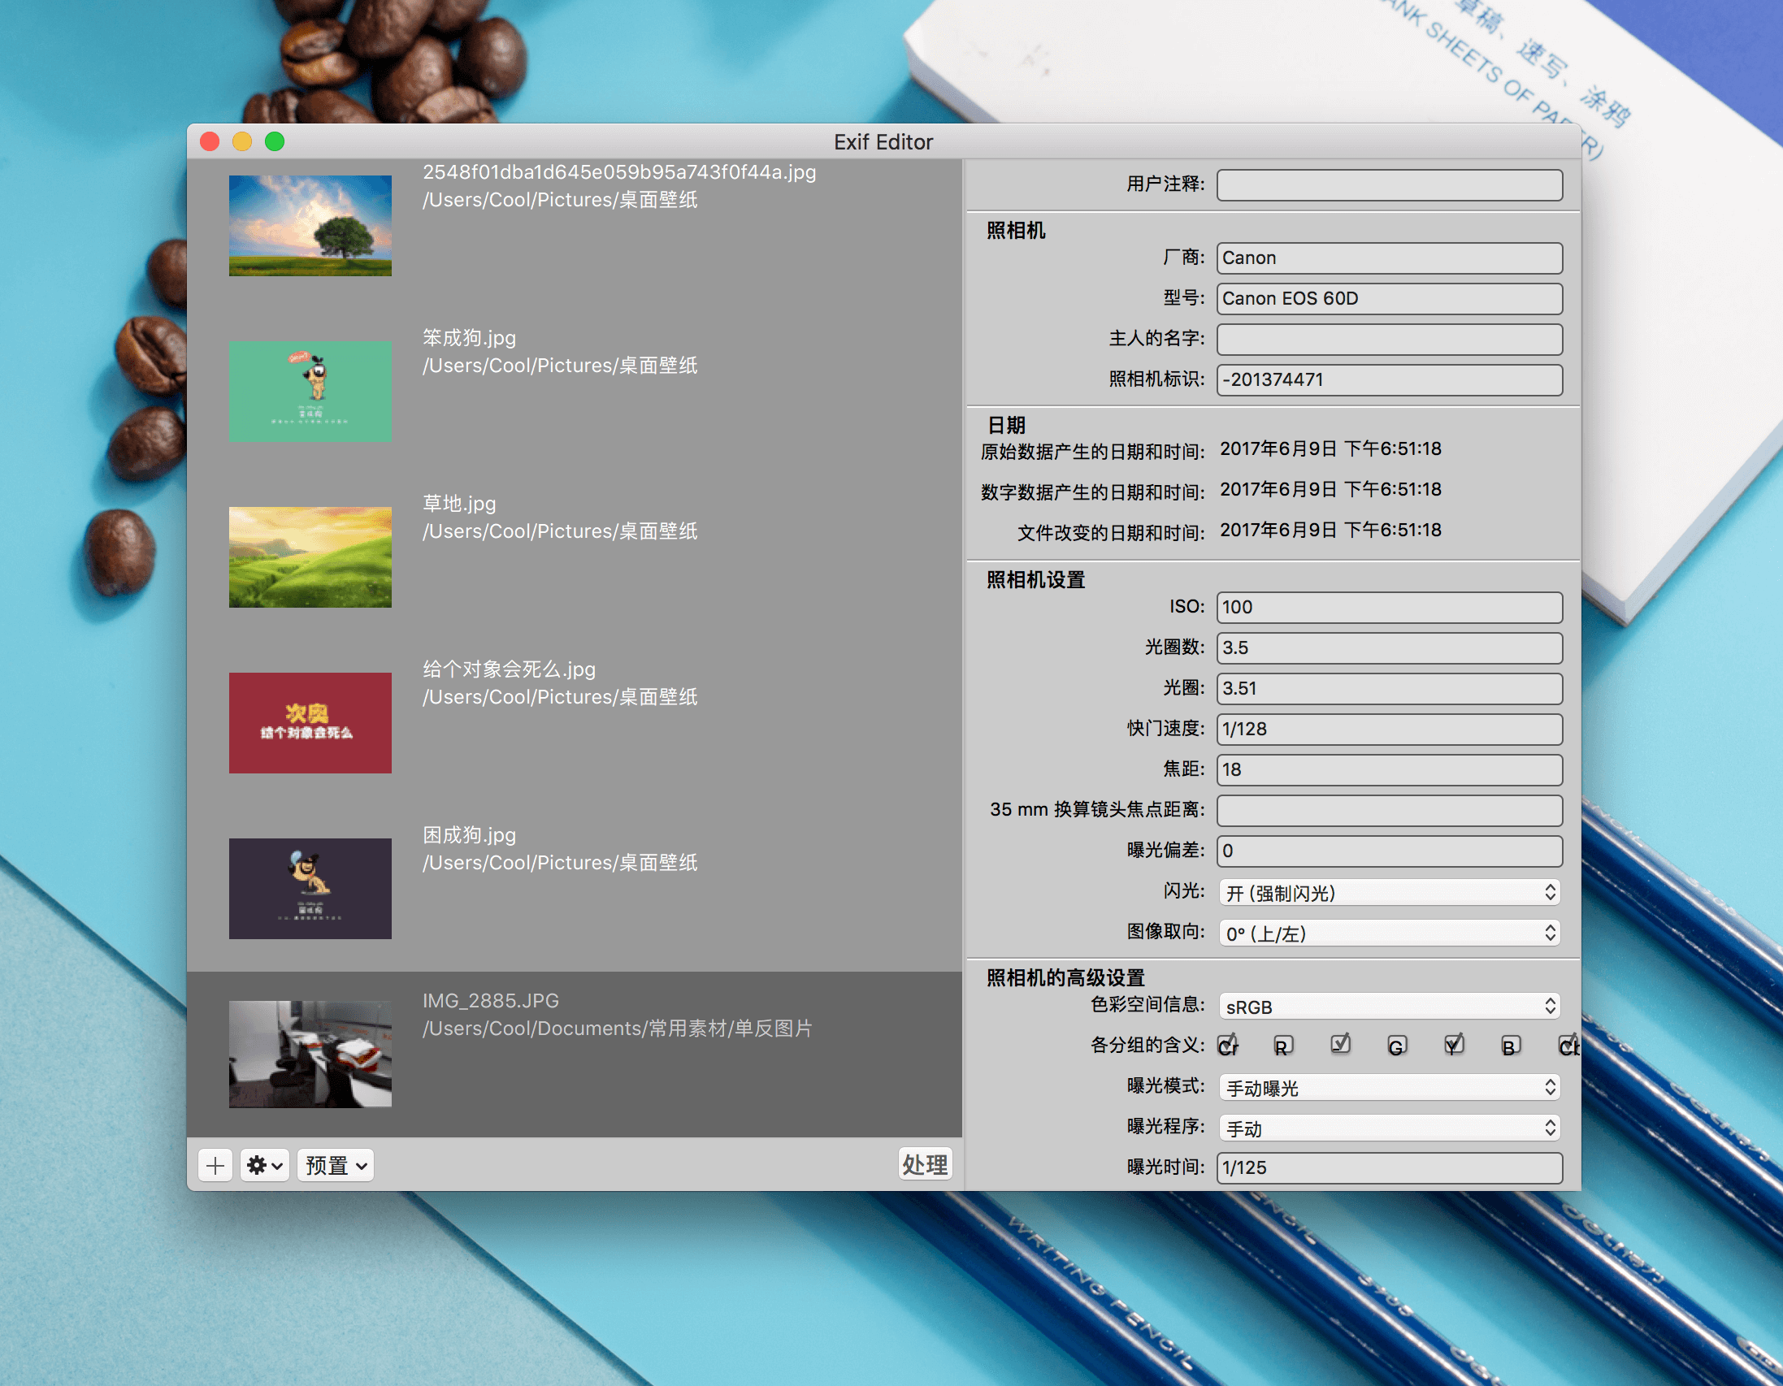Click the 数字数据产生的日期和时间 value
1783x1386 pixels.
tap(1330, 490)
